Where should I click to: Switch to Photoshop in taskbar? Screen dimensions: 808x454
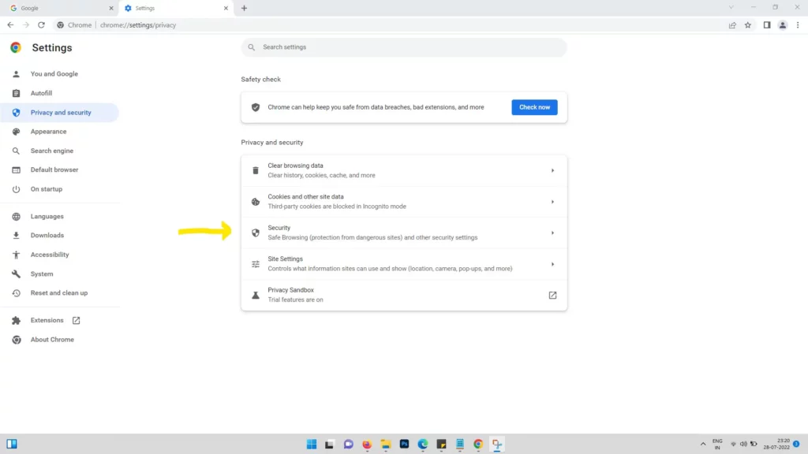pyautogui.click(x=404, y=444)
